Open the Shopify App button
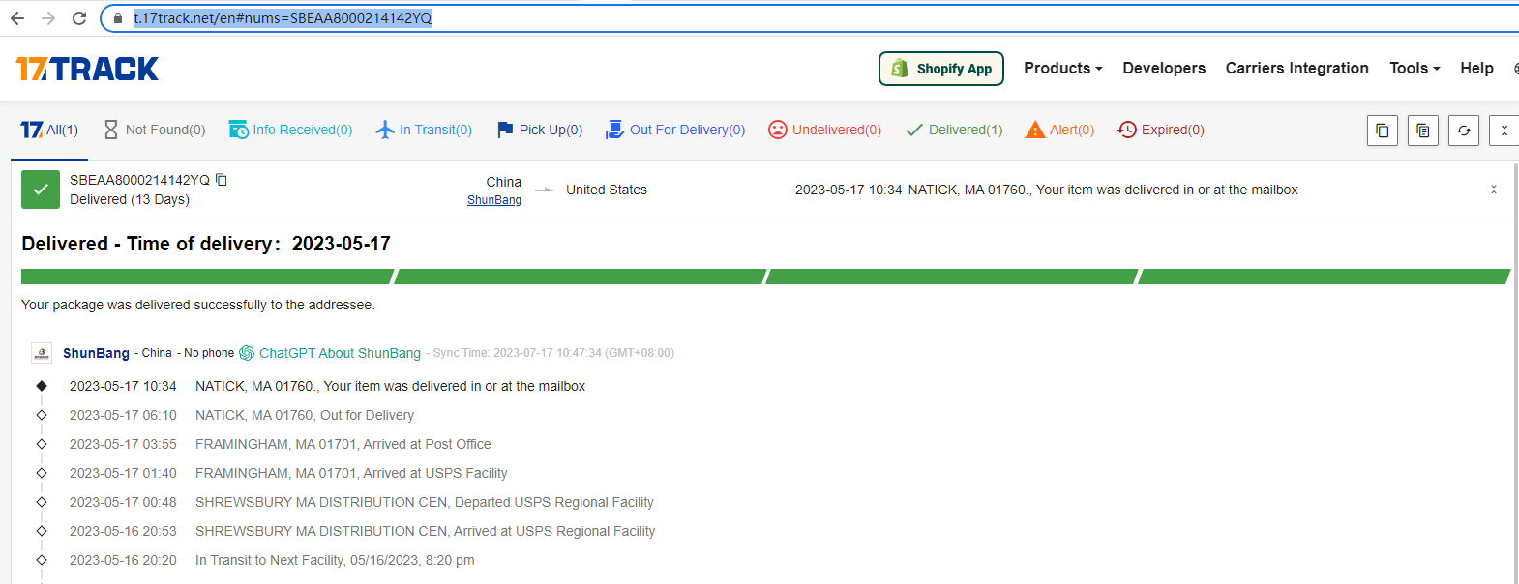1519x584 pixels. click(940, 69)
